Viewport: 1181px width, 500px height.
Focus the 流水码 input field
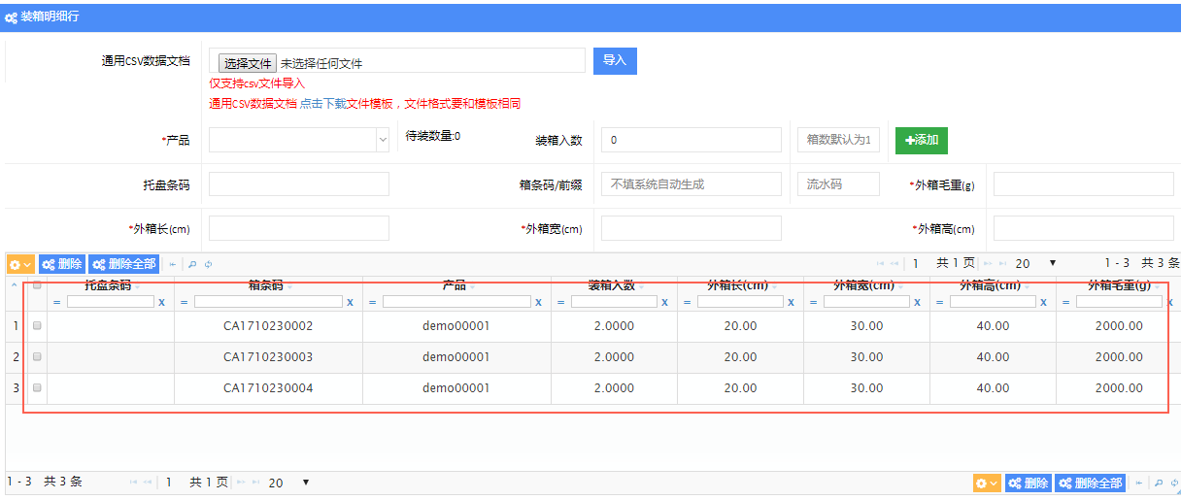[x=839, y=183]
